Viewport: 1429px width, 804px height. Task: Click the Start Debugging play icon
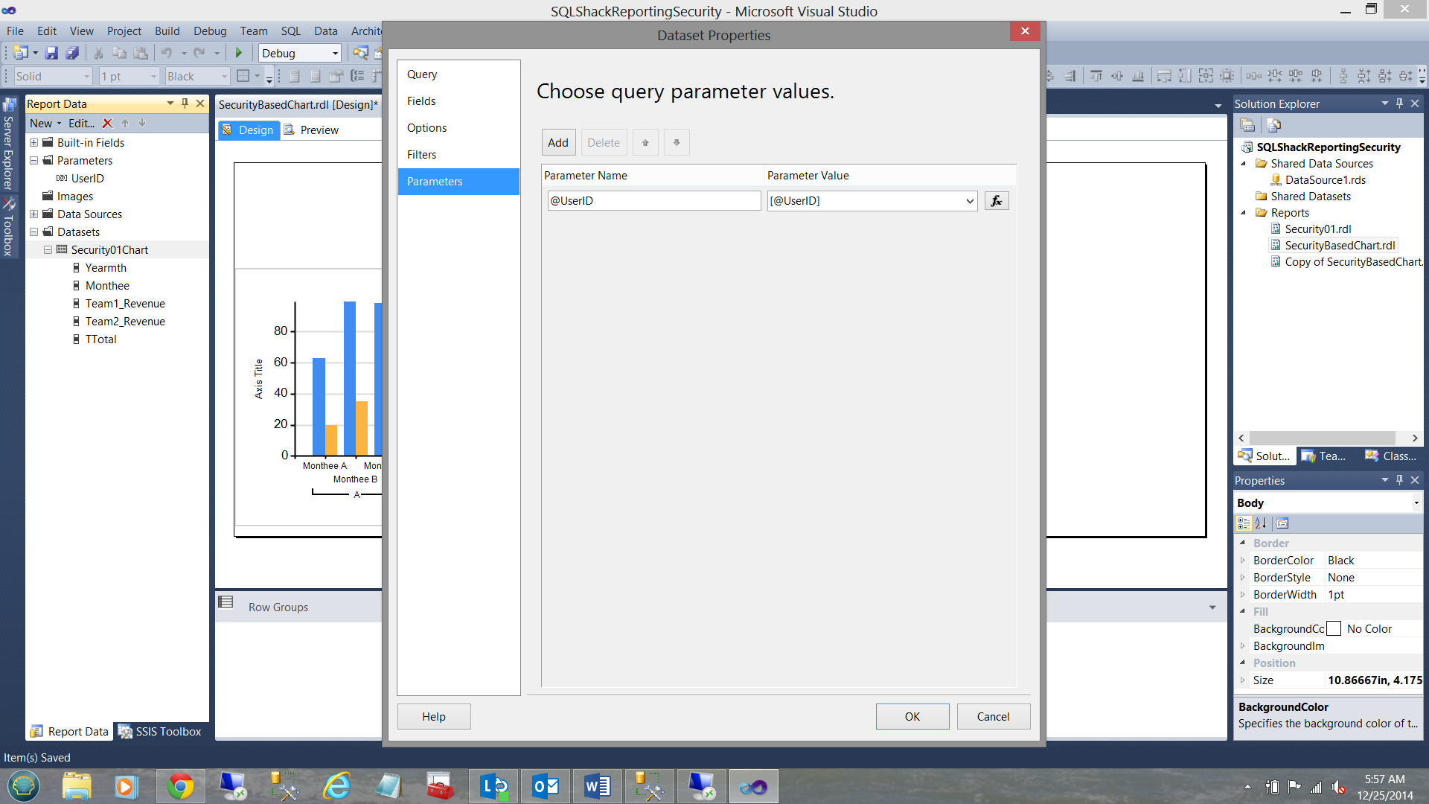(x=239, y=53)
